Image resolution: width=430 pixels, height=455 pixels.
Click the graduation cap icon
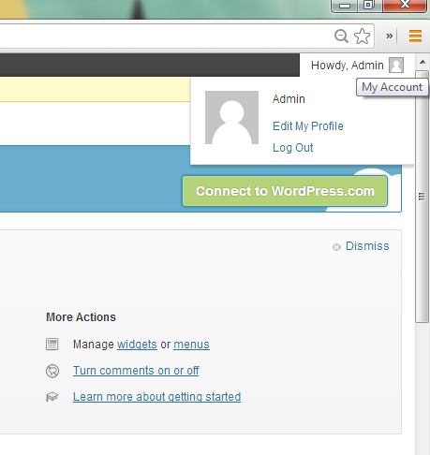[52, 397]
